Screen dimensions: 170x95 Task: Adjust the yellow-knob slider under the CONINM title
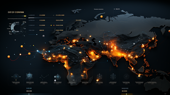[x=25, y=16]
